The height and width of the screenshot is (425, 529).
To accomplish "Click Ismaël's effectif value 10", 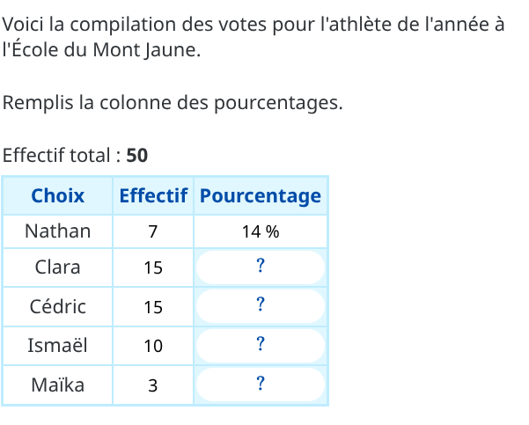I will [153, 346].
